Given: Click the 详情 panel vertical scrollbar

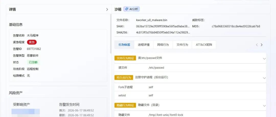Looking at the screenshot, I should click(x=111, y=34).
